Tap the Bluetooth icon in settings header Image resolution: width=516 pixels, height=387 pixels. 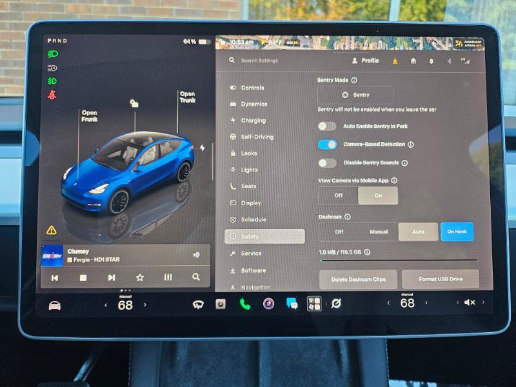(449, 61)
